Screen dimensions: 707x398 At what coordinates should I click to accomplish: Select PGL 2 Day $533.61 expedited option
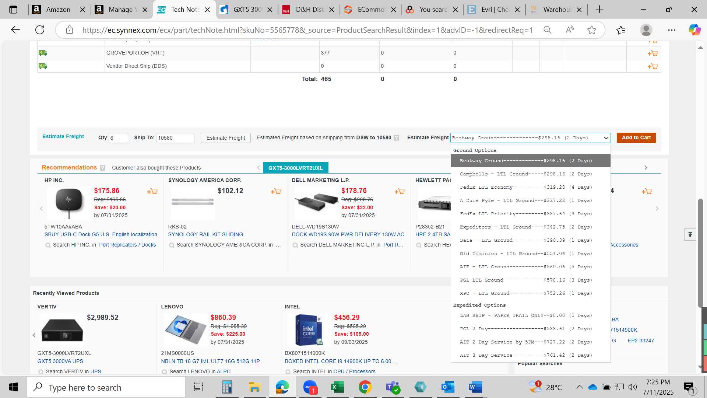point(531,329)
